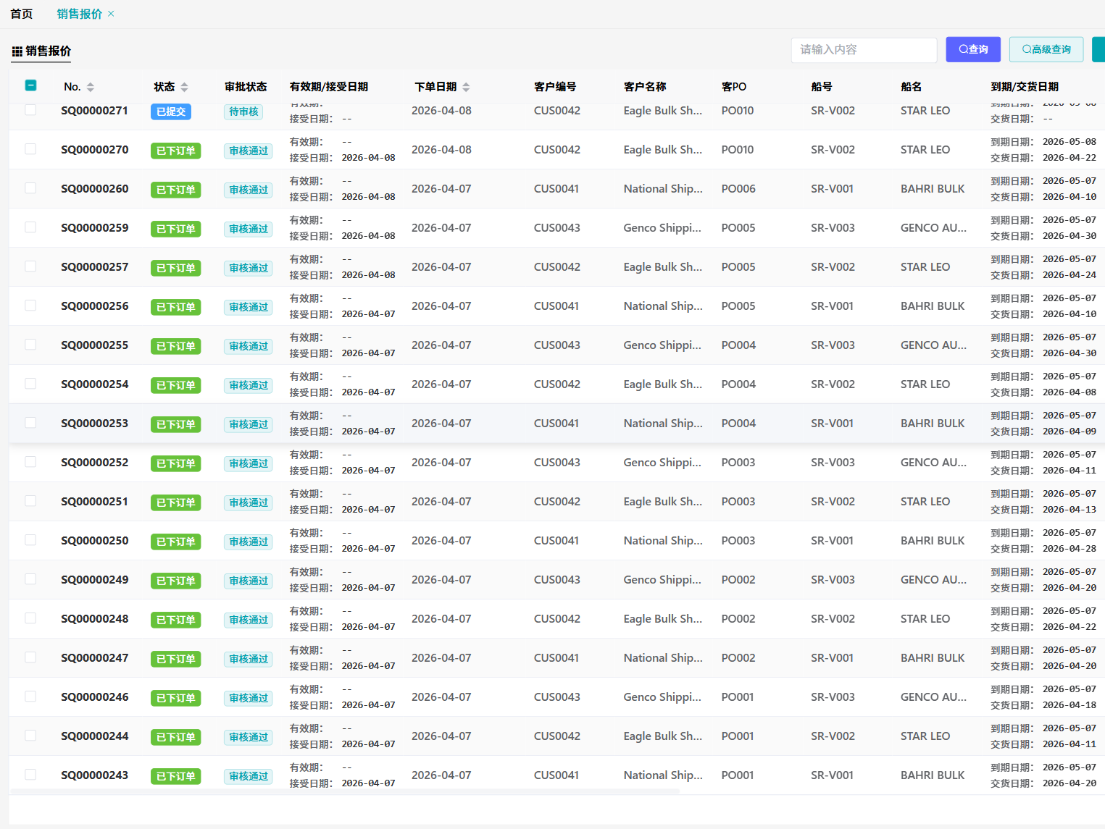Click 待审核 approval tag on SQ00000271
This screenshot has height=829, width=1105.
pos(243,111)
